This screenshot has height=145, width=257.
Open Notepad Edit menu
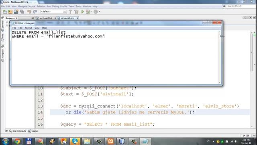pos(20,28)
